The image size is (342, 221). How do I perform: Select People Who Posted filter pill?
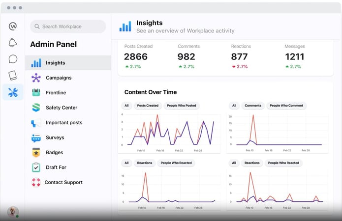coord(182,106)
